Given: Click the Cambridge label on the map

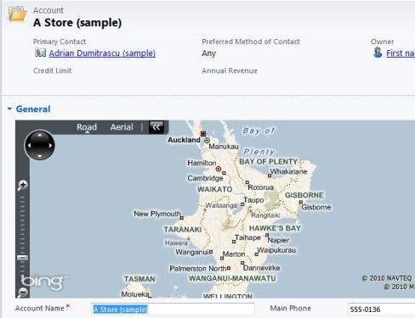Looking at the screenshot, I should point(205,178).
